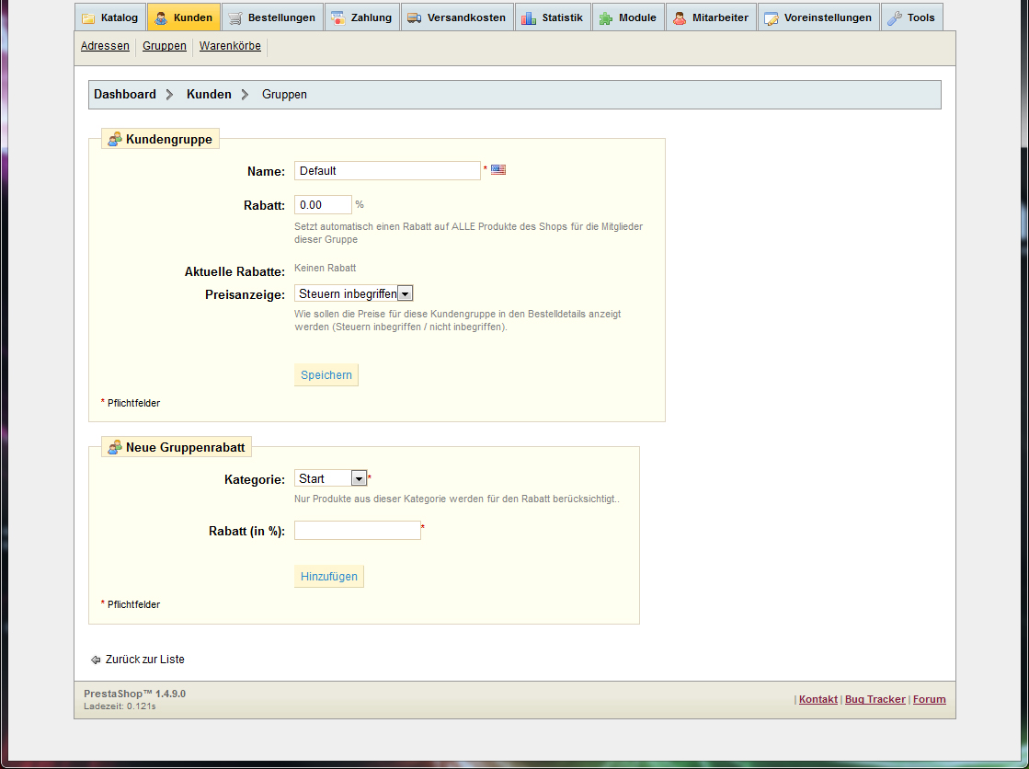Click the language flag icon next to Name
This screenshot has width=1029, height=769.
pyautogui.click(x=498, y=169)
